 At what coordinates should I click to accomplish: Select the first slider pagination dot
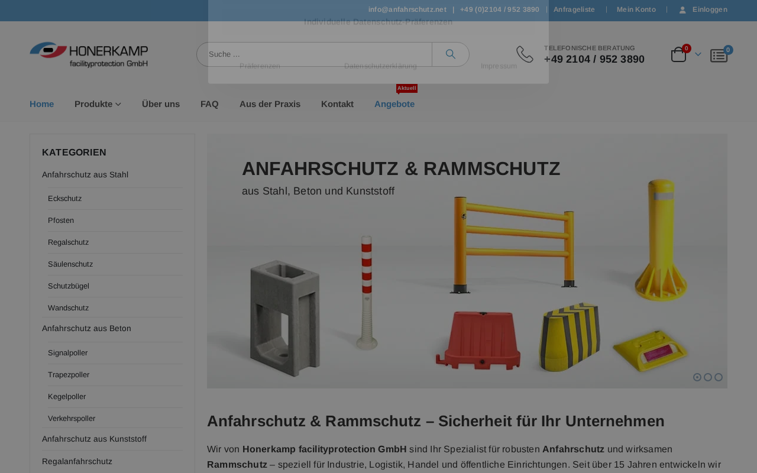(697, 377)
